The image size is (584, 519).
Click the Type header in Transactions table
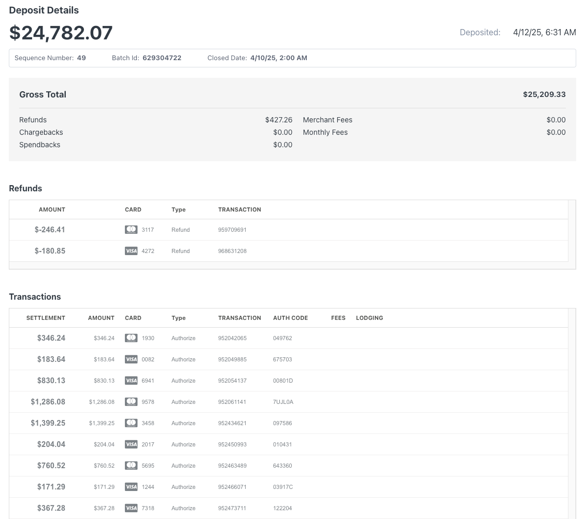[x=178, y=318]
